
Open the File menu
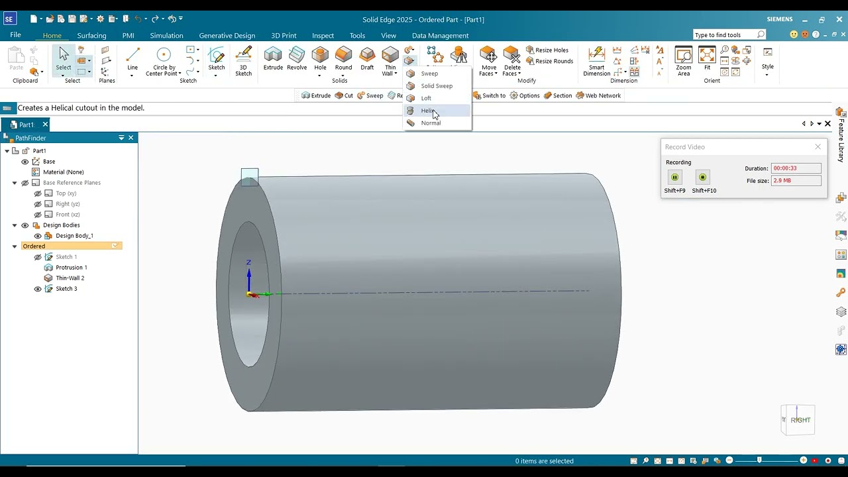tap(15, 35)
